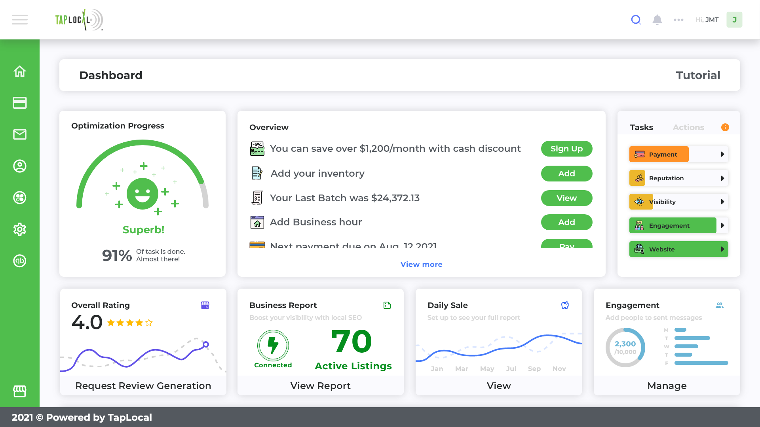Click View on the Daily Sale card
This screenshot has height=427, width=760.
coord(498,385)
